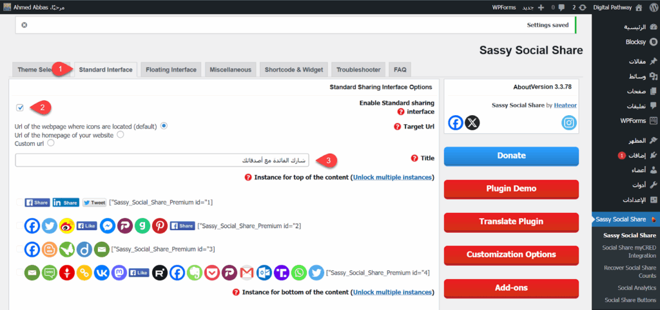Open the Digital Pathway site home link

pyautogui.click(x=618, y=7)
